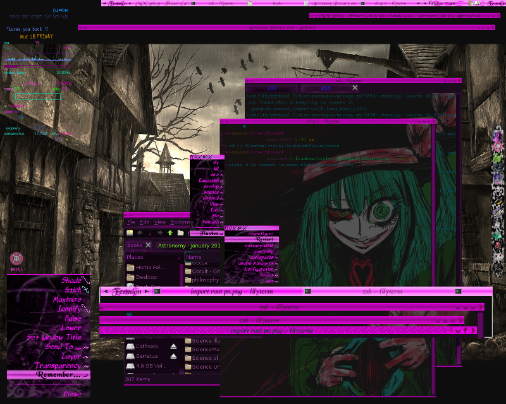Screen dimensions: 506x404
Task: Choose Lower in window menu
Action: click(49, 328)
